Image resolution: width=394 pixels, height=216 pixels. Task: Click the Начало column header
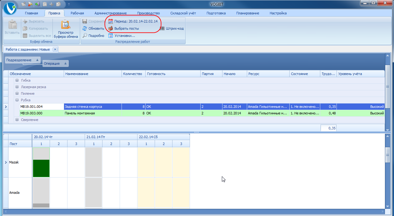coord(234,74)
